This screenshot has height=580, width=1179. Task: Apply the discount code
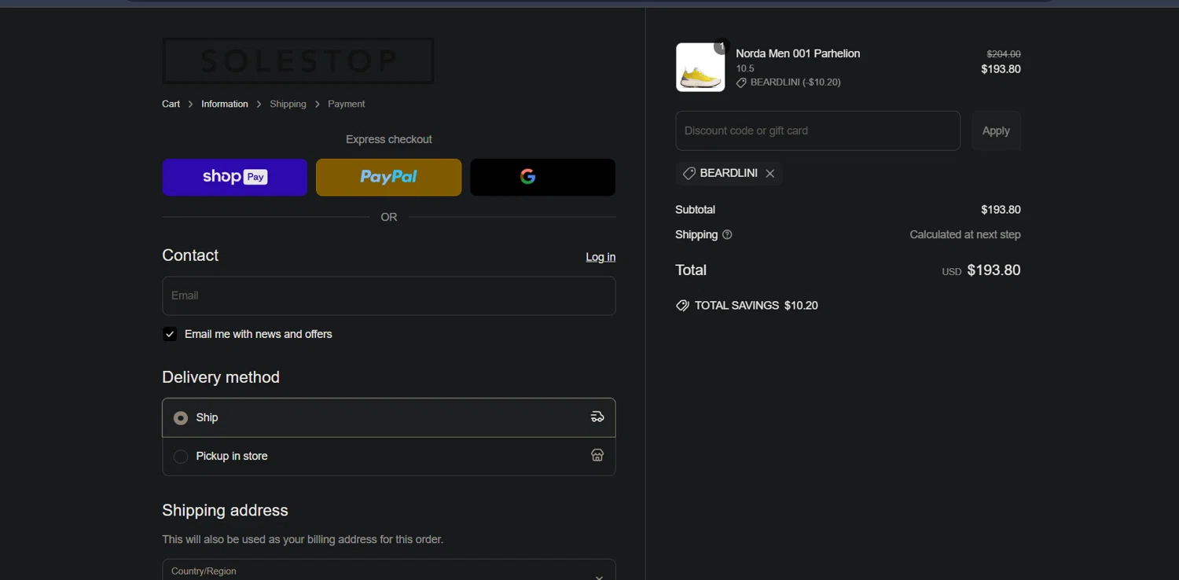996,130
